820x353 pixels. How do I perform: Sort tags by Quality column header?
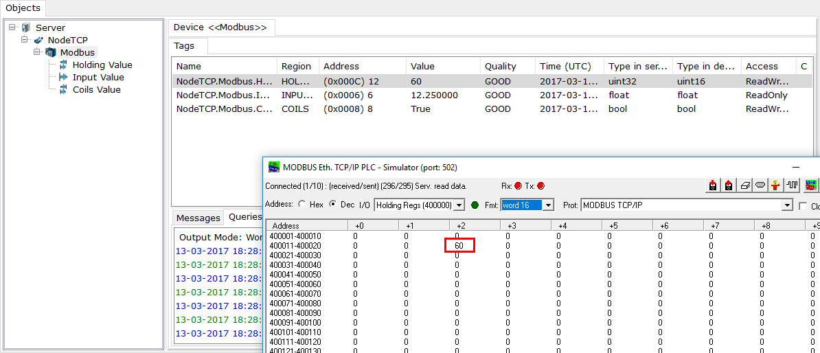tap(508, 67)
